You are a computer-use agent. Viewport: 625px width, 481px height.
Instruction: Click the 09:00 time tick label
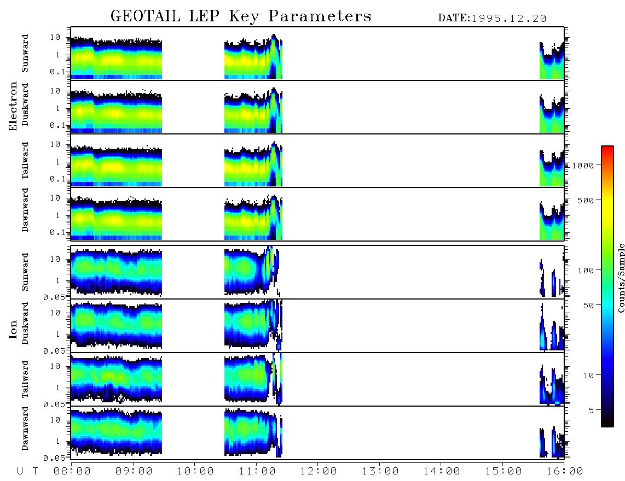click(x=134, y=471)
